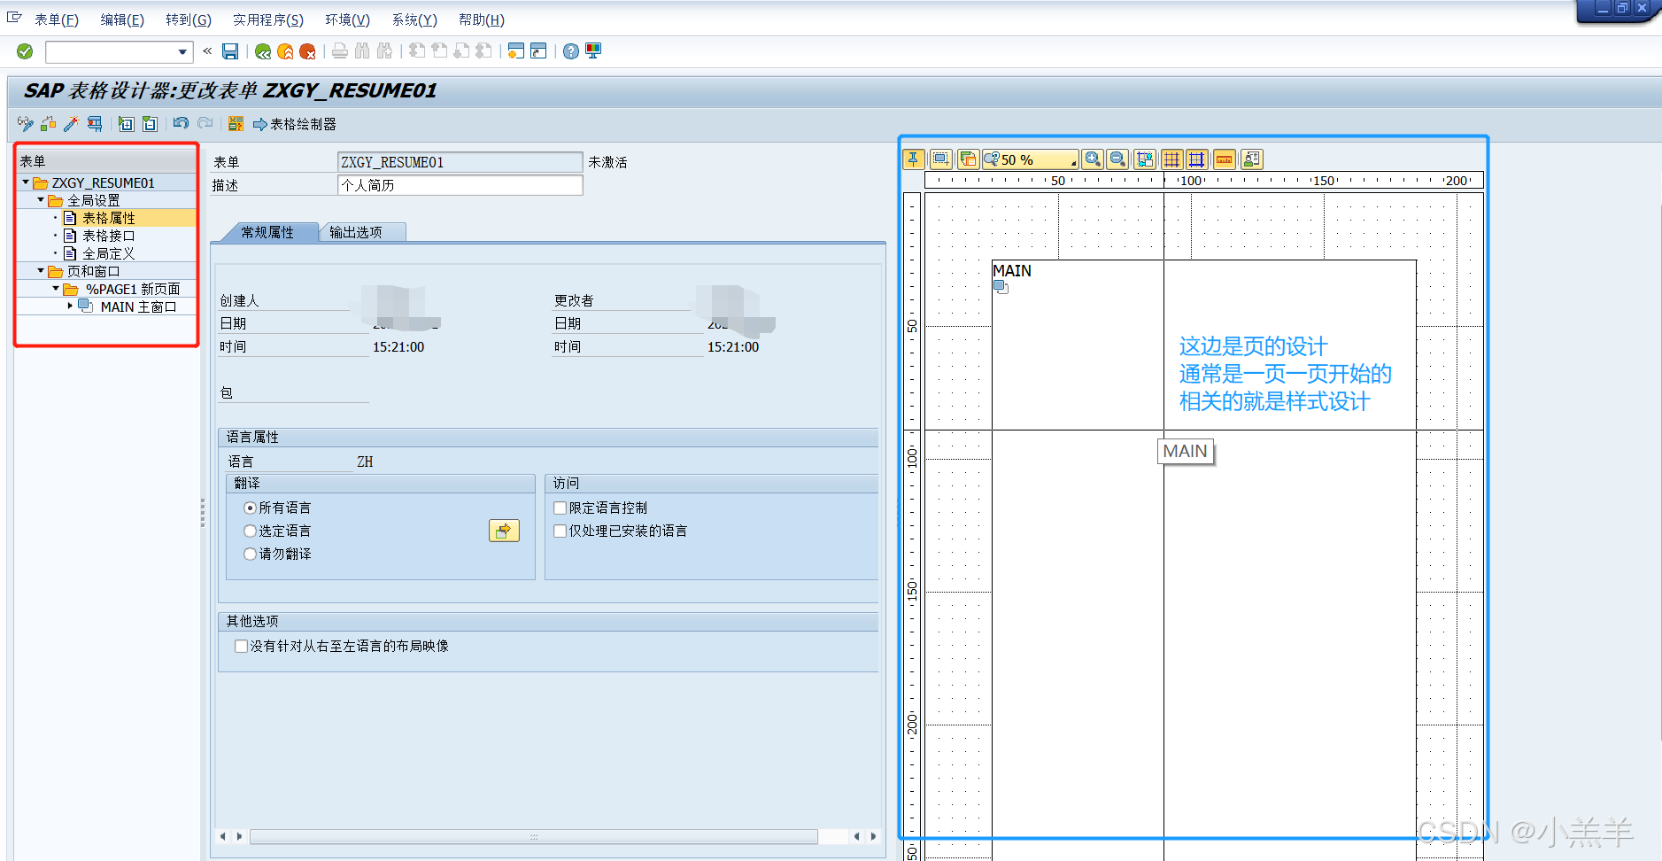Screen dimensions: 1662x861
Task: Click the pin icon in Form Painter toolbar
Action: pyautogui.click(x=914, y=159)
